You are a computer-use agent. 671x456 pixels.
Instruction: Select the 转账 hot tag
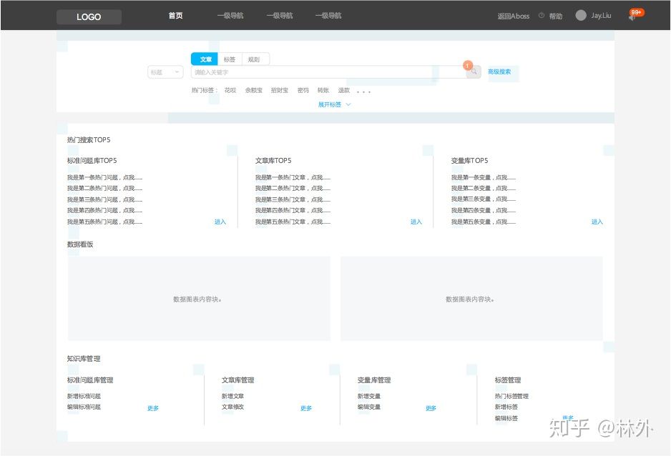point(323,90)
